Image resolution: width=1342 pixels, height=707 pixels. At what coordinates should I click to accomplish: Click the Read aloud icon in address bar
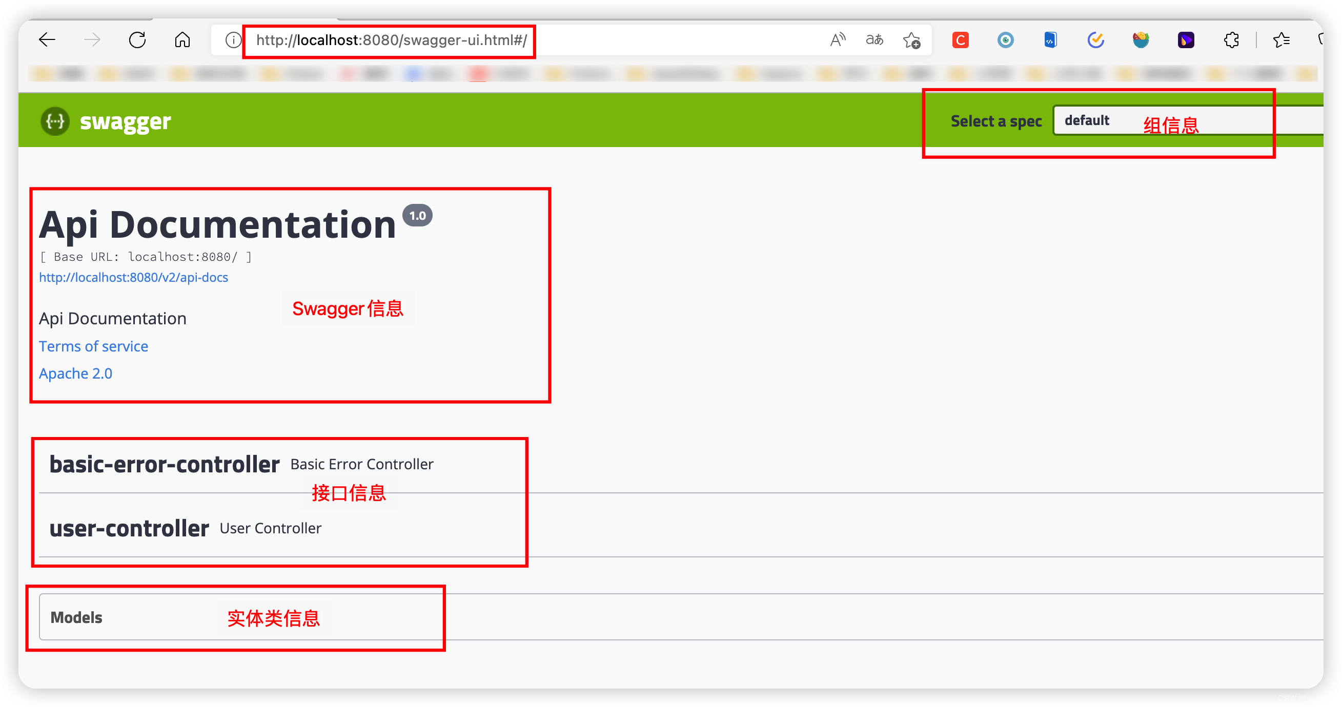click(838, 39)
